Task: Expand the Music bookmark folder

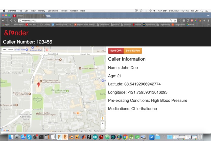Action: pos(115,25)
